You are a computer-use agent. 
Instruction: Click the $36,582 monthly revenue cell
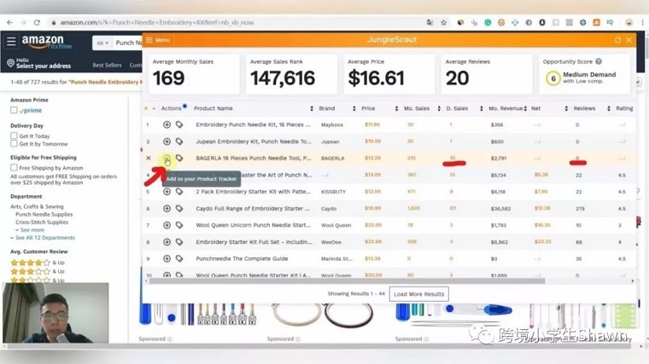pyautogui.click(x=500, y=209)
